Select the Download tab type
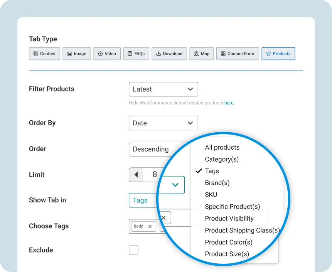Viewport: 332px width, 273px height. [x=169, y=54]
